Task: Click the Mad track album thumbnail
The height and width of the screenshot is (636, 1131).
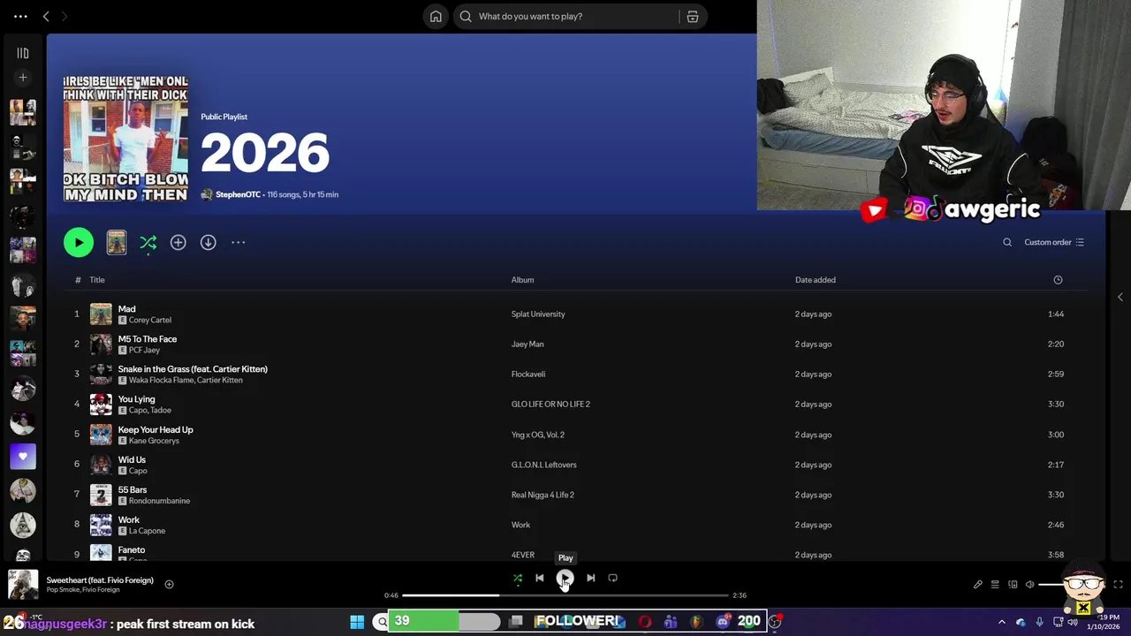Action: pyautogui.click(x=101, y=314)
